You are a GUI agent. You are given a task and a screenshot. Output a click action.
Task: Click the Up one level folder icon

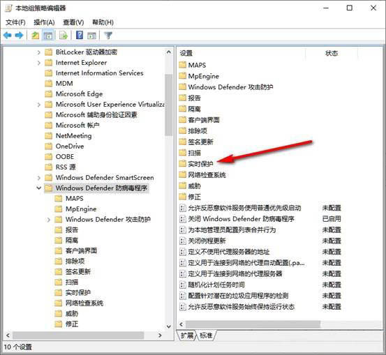pos(36,36)
